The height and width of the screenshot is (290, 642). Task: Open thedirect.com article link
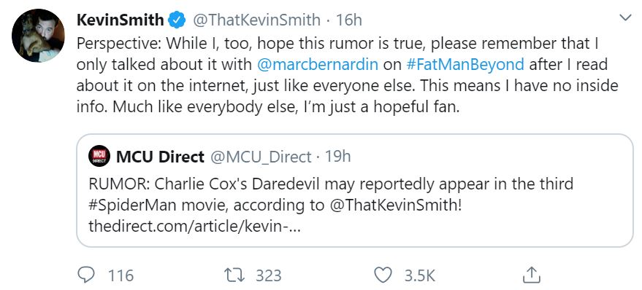[194, 227]
